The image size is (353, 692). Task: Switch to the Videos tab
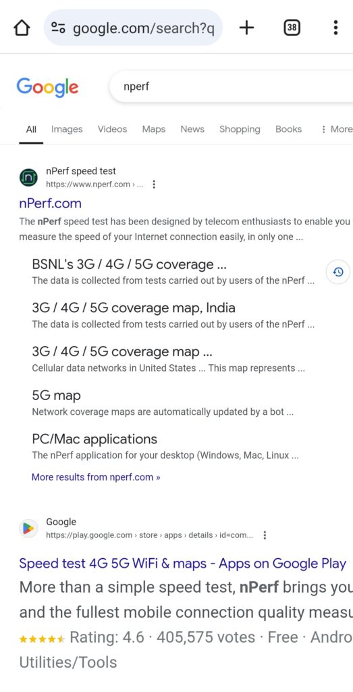point(112,129)
